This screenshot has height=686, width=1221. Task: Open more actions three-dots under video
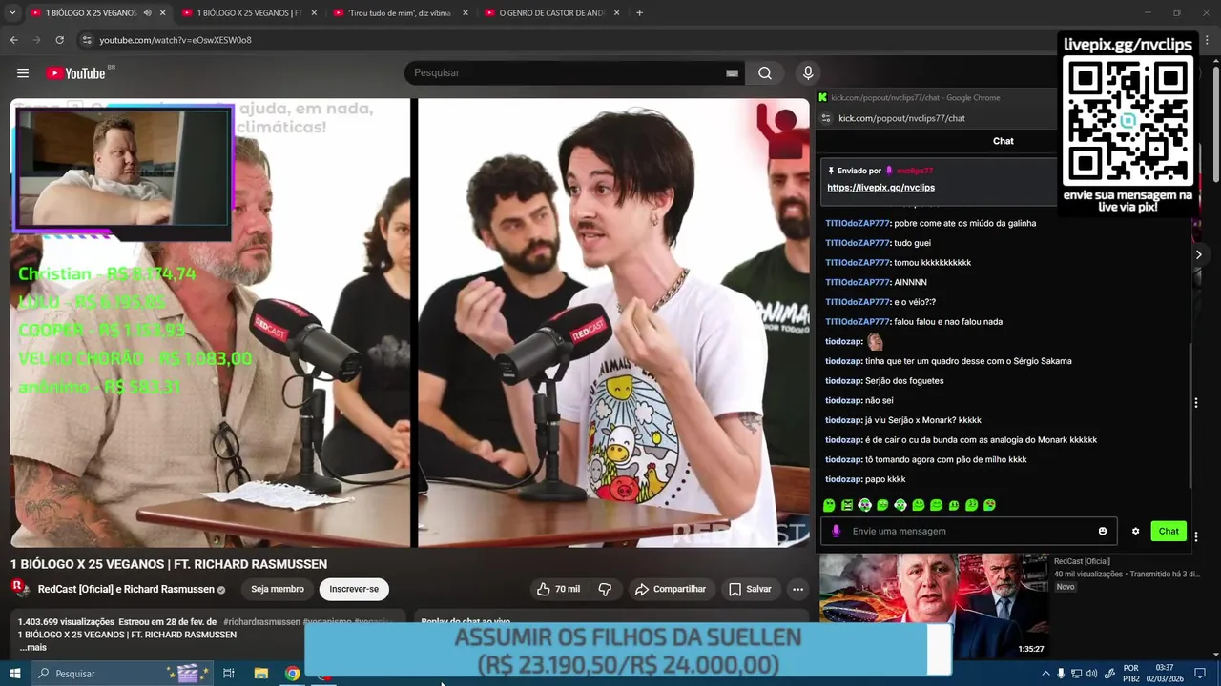point(797,590)
